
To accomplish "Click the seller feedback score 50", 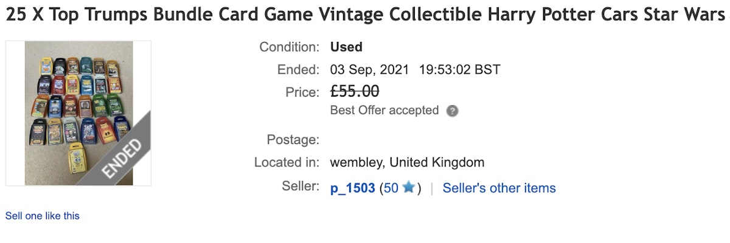I will (x=391, y=188).
